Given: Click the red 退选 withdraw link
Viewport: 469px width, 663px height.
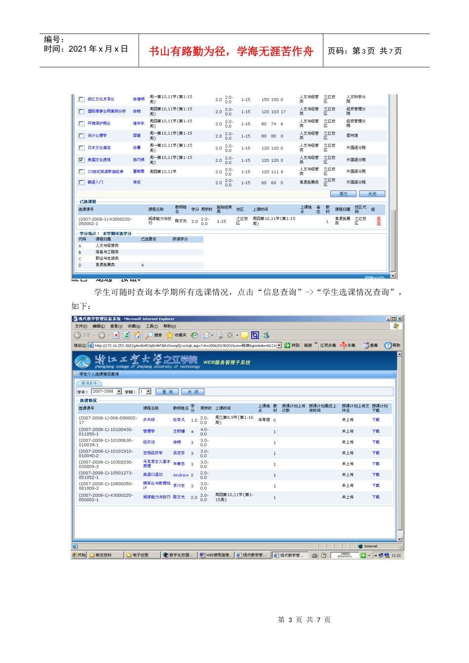Looking at the screenshot, I should click(379, 221).
